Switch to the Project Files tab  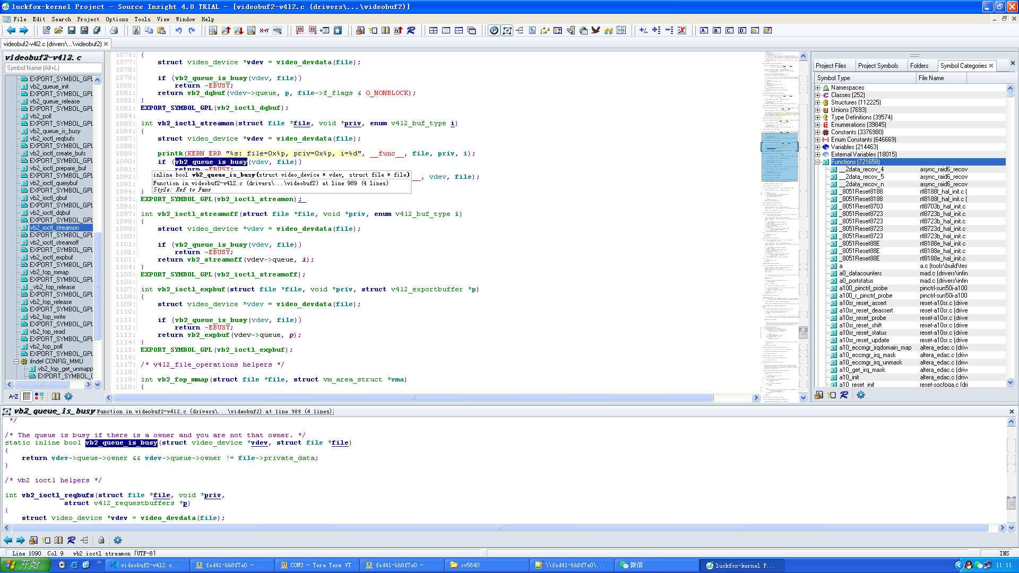coord(831,66)
